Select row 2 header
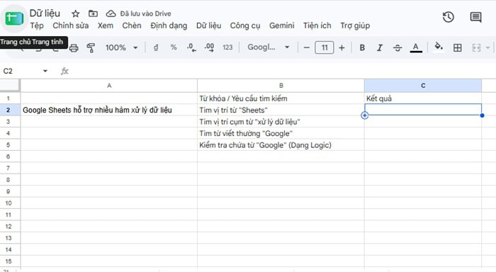496x272 pixels. [9, 110]
